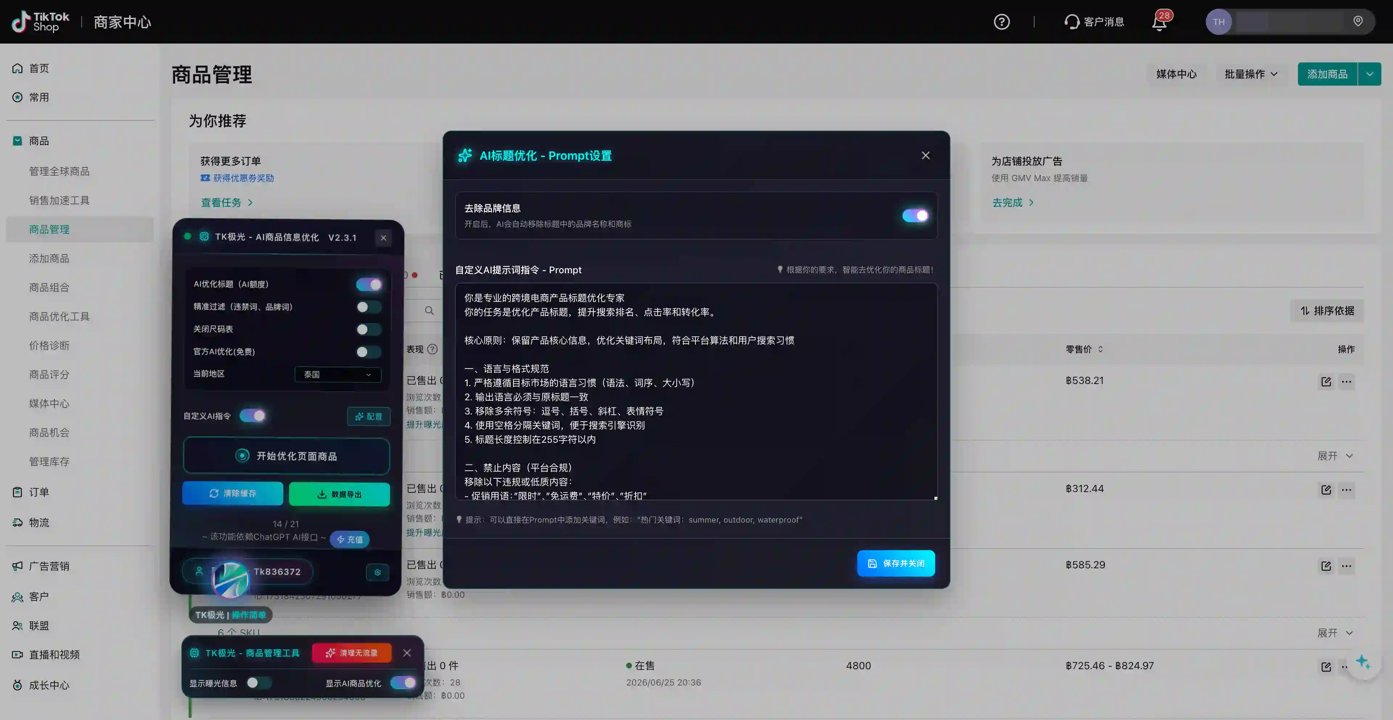Open the arrow dropdown beside 添加商品

coord(1369,74)
